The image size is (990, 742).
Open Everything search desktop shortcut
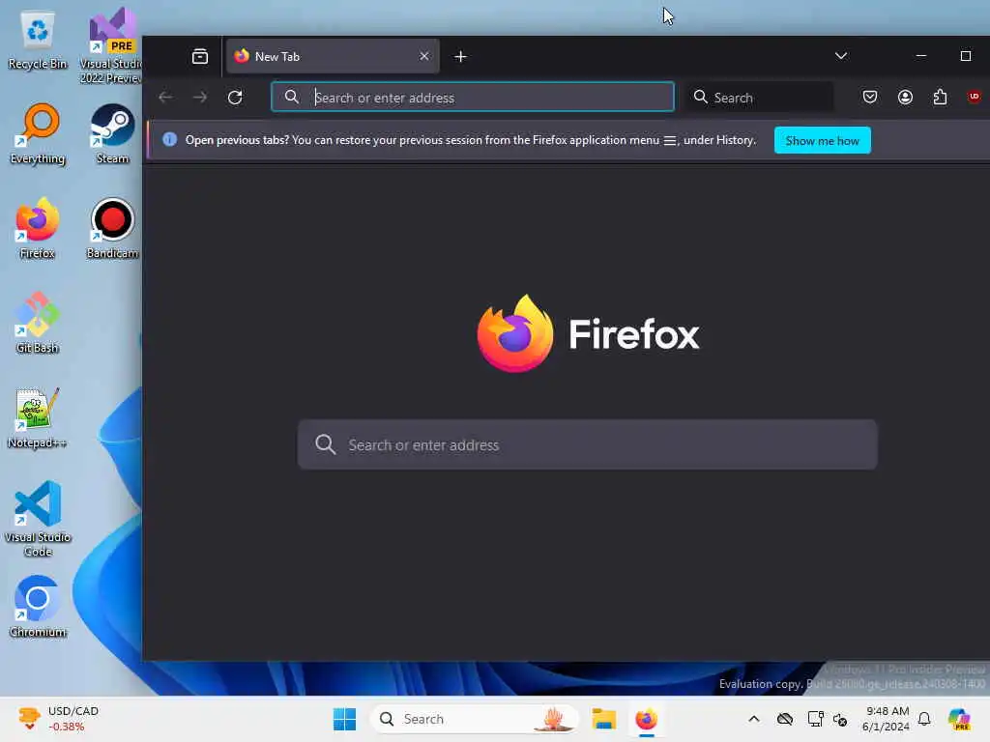(x=38, y=133)
